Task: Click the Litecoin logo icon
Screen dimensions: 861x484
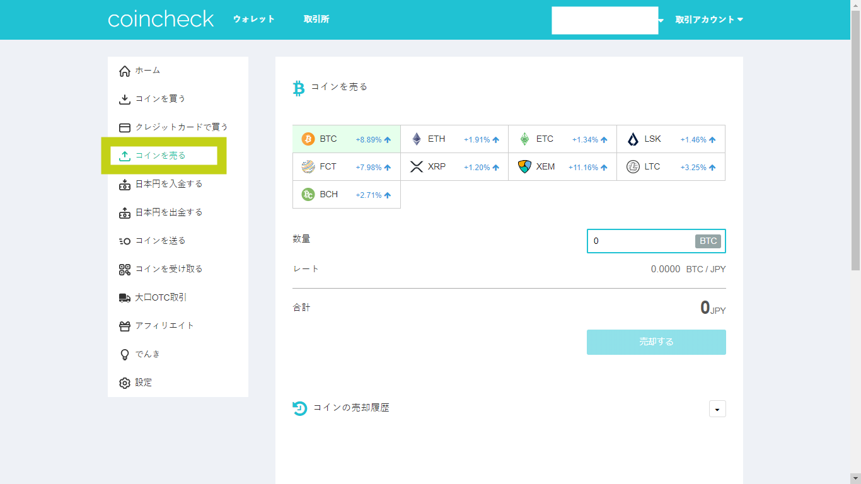Action: (x=633, y=166)
